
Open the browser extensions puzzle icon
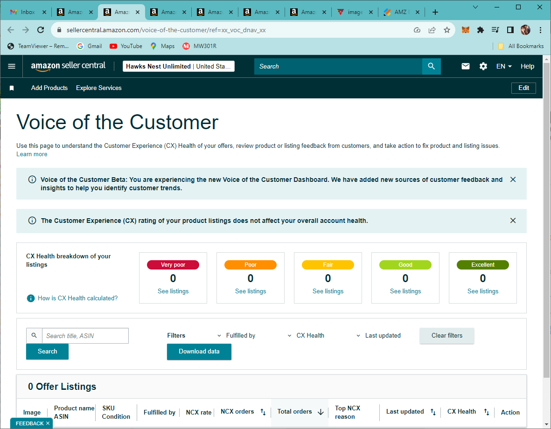tap(481, 30)
